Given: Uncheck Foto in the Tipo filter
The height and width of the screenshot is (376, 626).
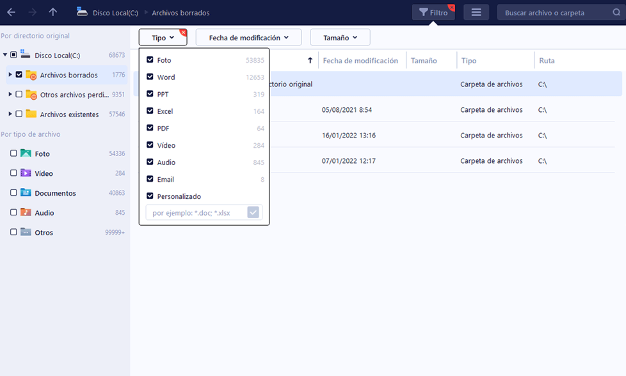Looking at the screenshot, I should pos(150,60).
